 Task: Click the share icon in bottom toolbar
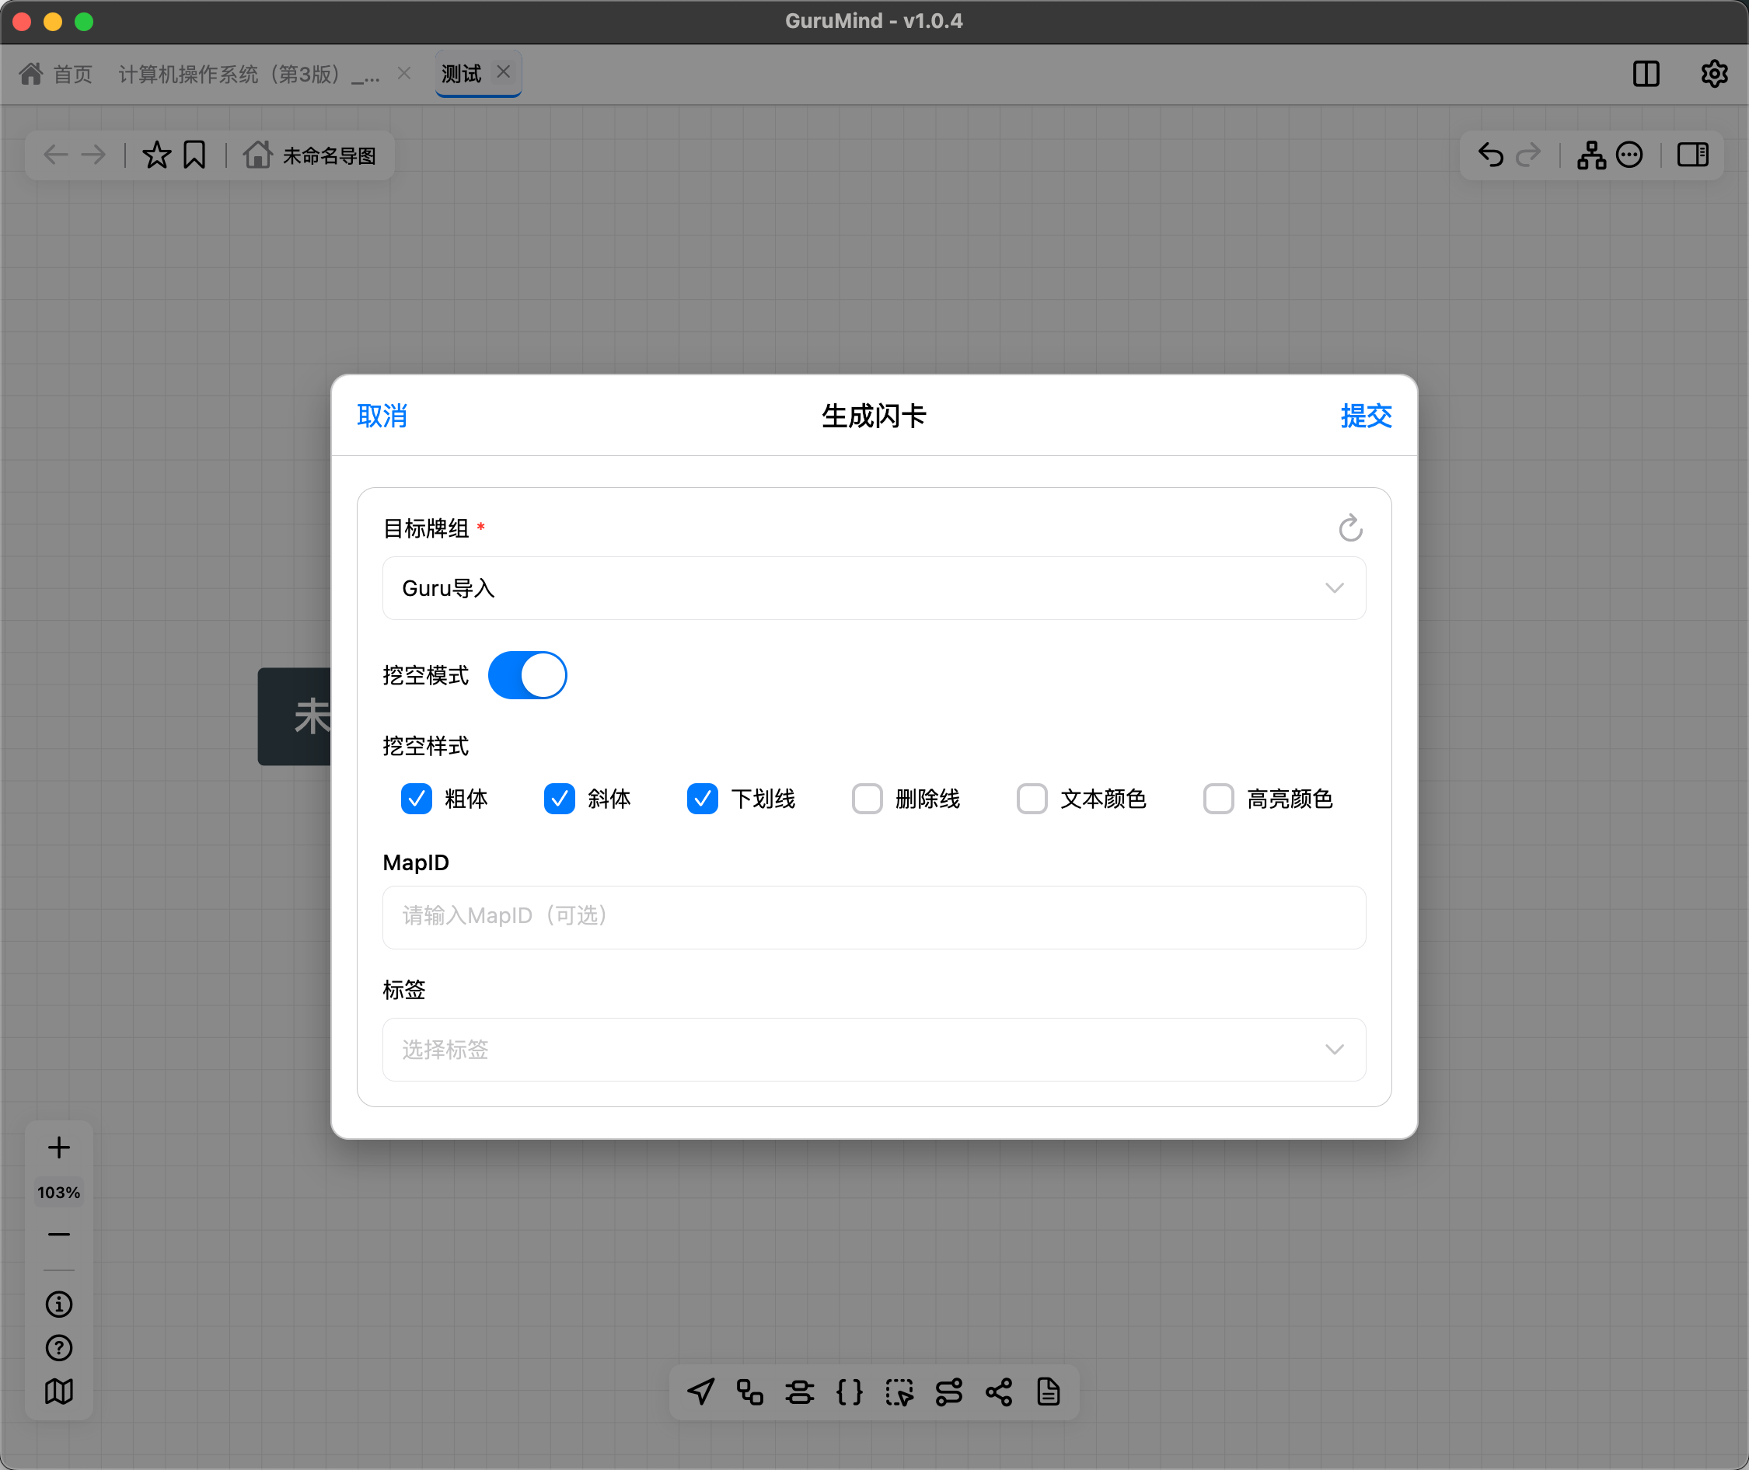click(998, 1392)
